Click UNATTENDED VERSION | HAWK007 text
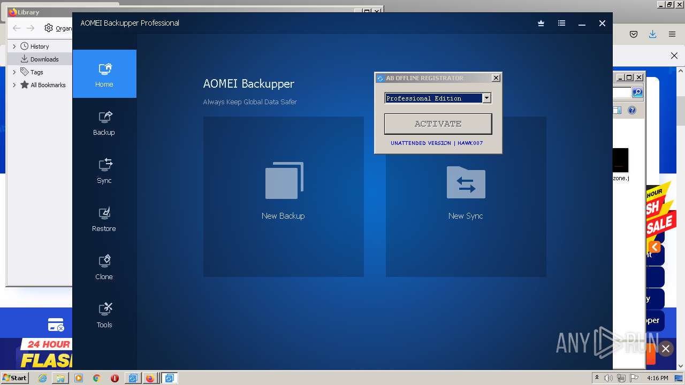Screen dimensions: 685x385 coord(437,143)
